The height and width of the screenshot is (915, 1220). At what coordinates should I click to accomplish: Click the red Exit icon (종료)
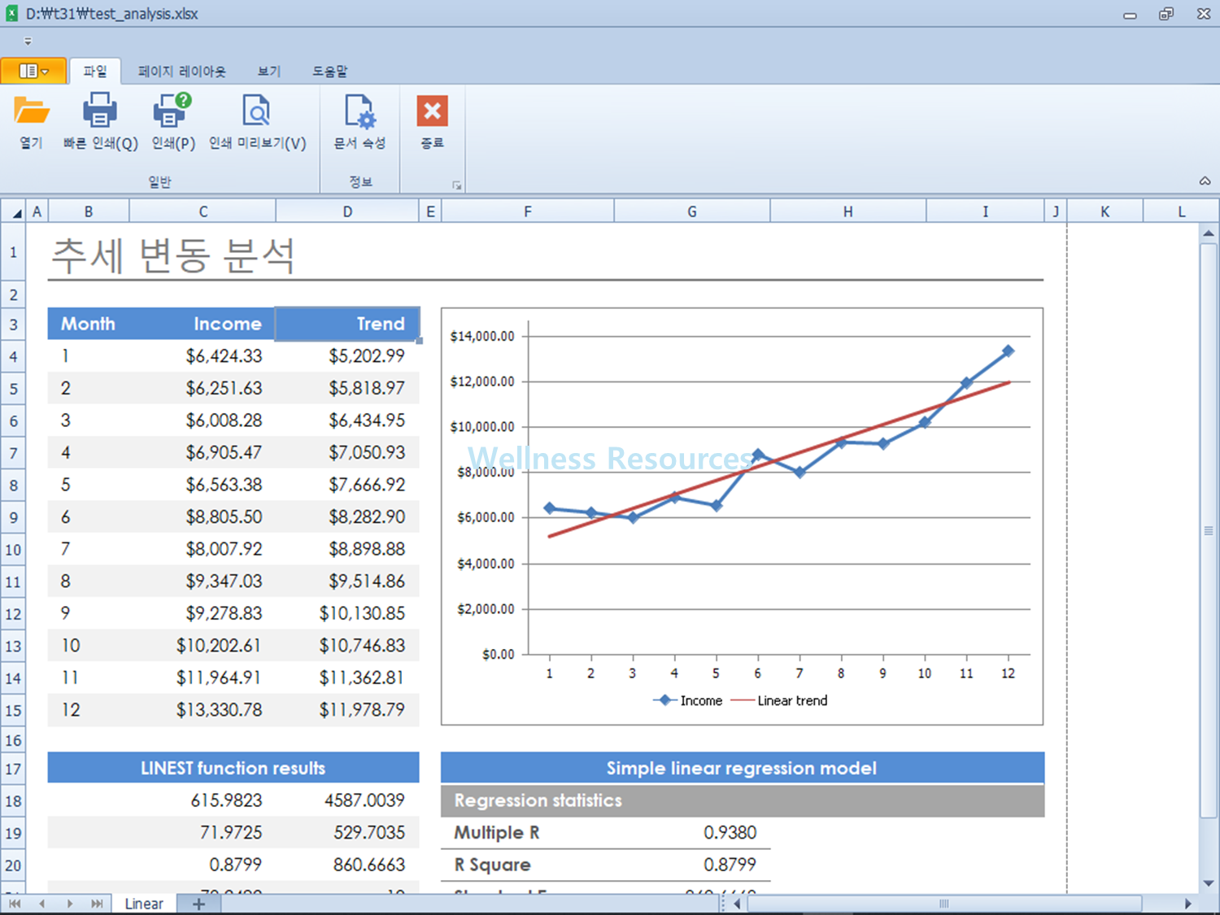[x=432, y=122]
